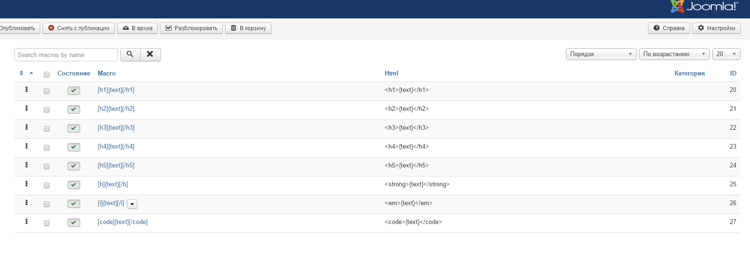Sort the list by Категория column

tap(689, 73)
